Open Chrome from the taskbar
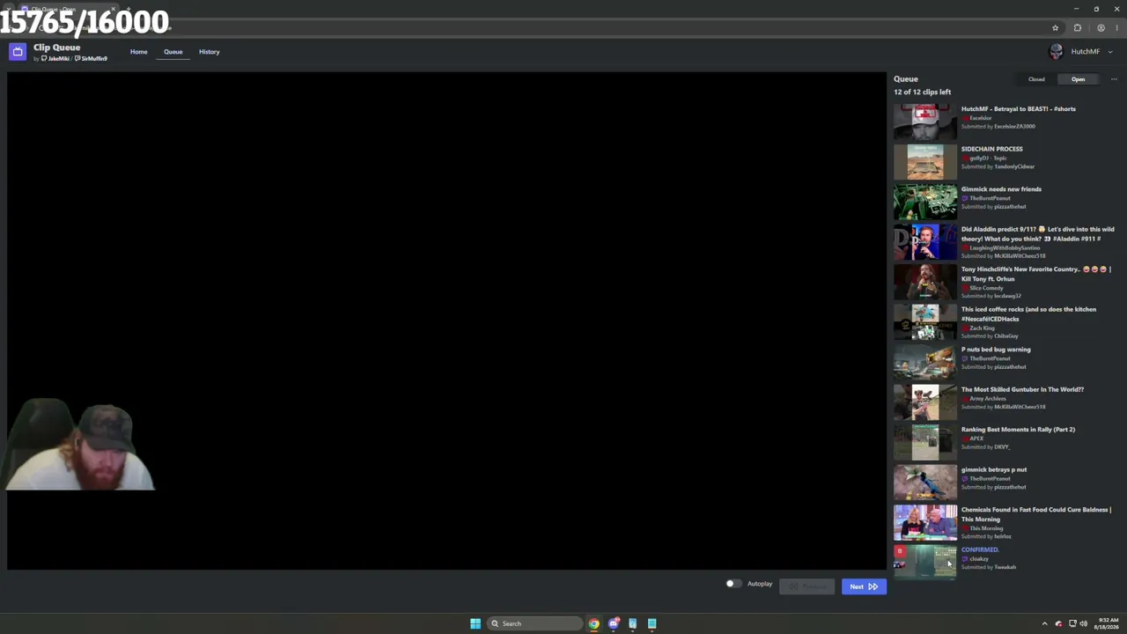1127x634 pixels. click(x=594, y=623)
